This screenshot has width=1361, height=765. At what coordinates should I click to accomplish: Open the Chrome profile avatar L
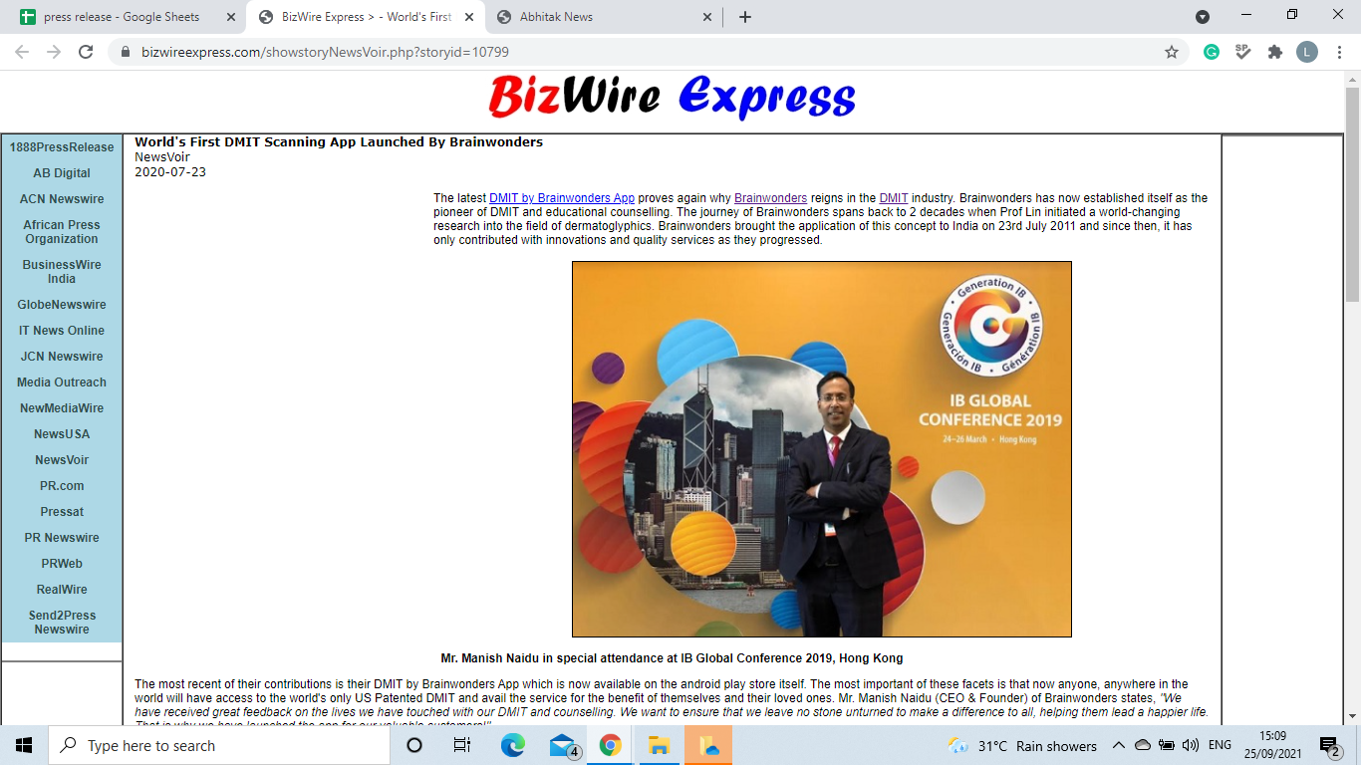(x=1307, y=52)
